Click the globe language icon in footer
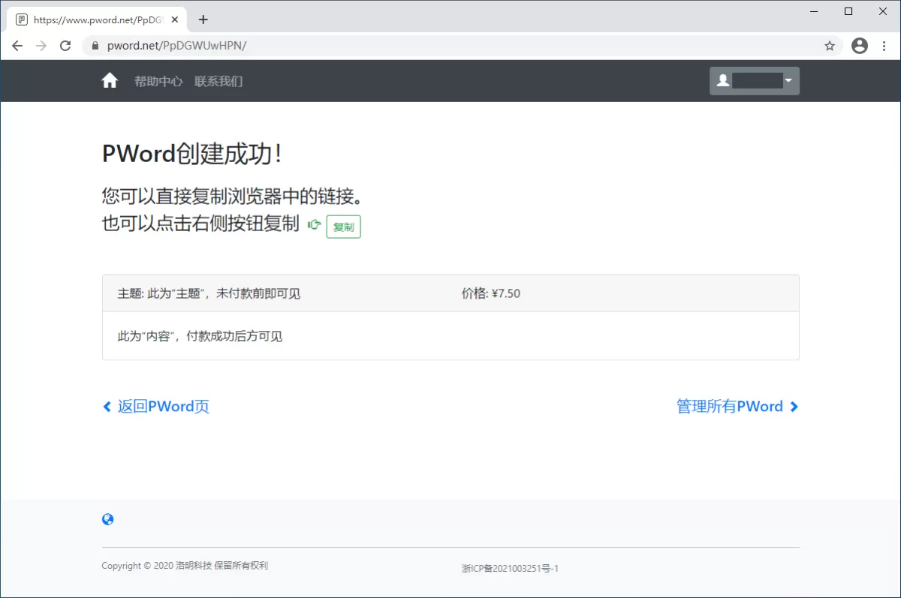This screenshot has width=901, height=598. (108, 519)
